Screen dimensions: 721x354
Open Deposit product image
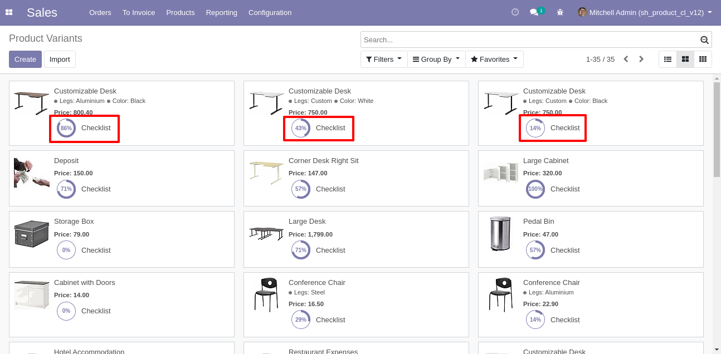tap(32, 173)
